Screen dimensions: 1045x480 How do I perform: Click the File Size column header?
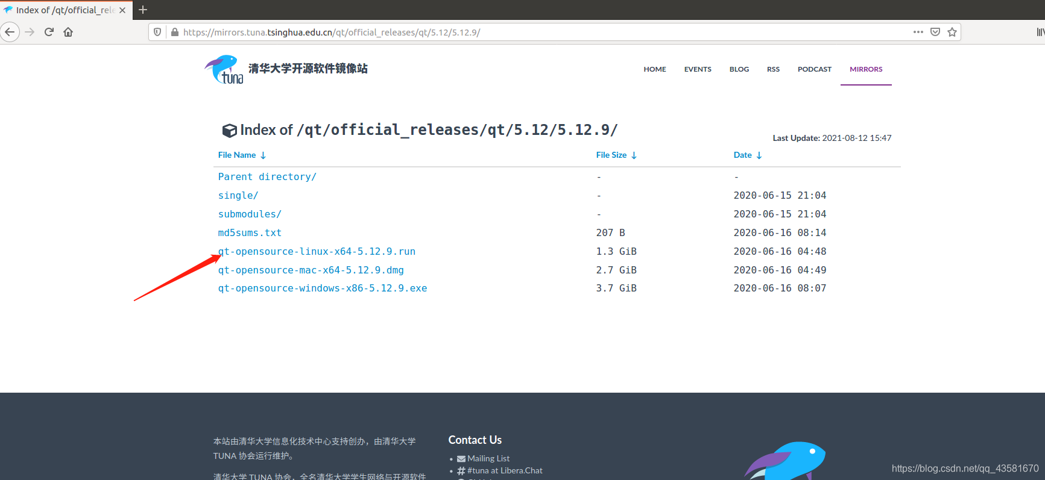(611, 155)
